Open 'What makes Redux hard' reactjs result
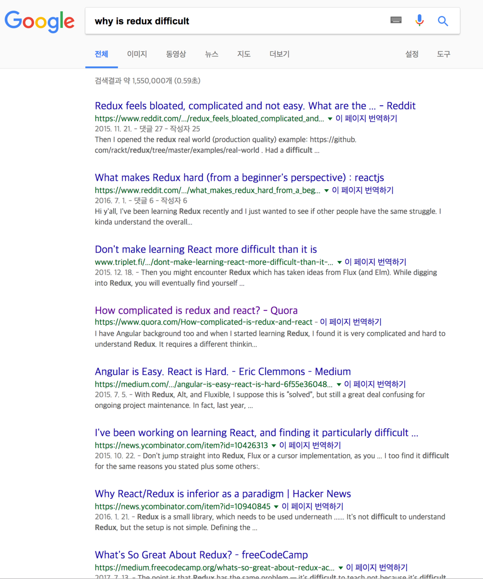This screenshot has height=579, width=483. [x=239, y=178]
